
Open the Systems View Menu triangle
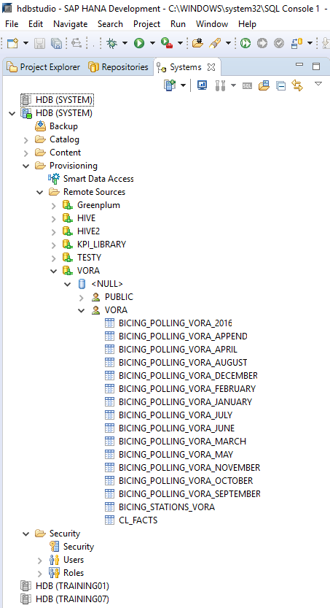click(318, 83)
